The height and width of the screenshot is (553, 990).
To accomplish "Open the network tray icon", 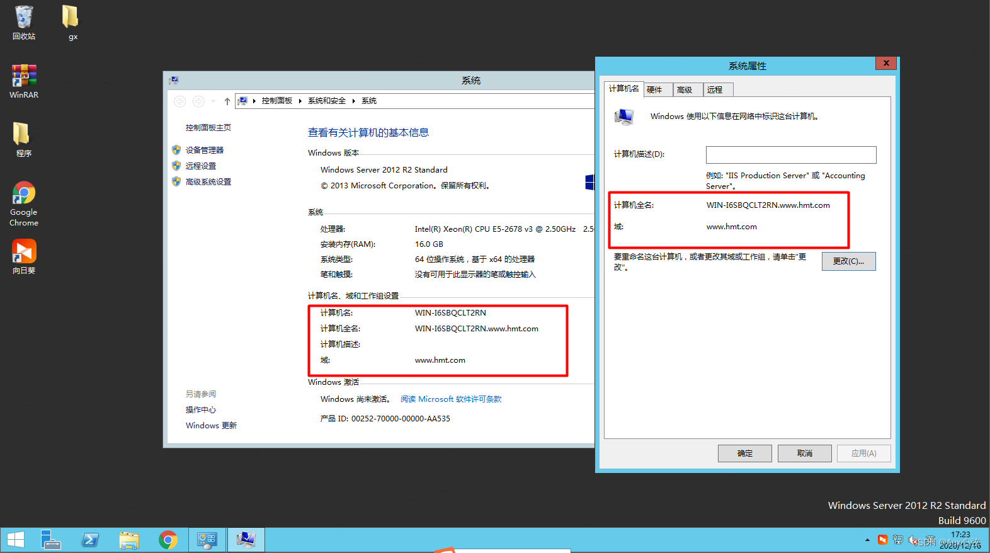I will click(897, 540).
